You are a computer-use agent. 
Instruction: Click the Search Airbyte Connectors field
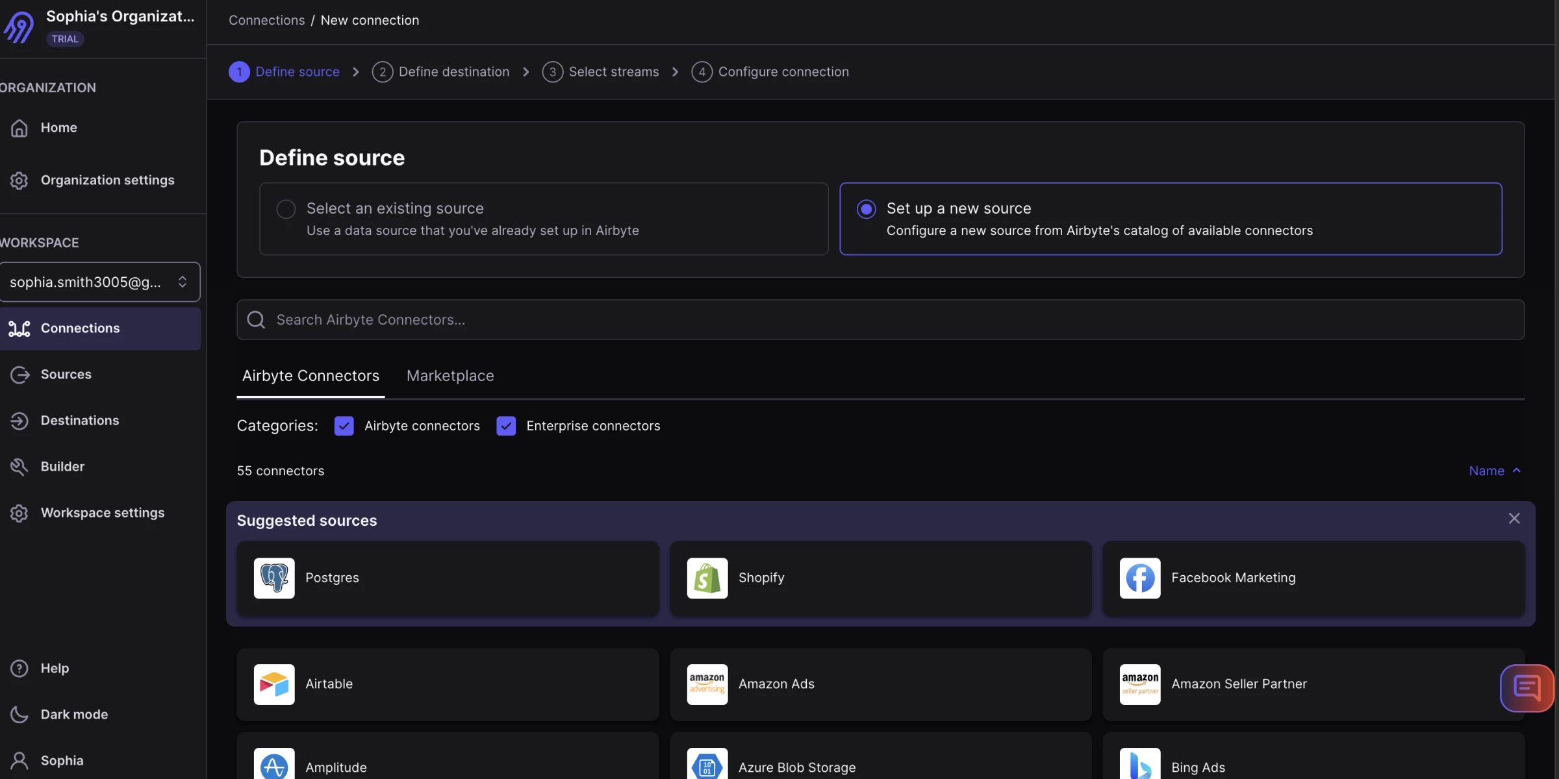880,319
